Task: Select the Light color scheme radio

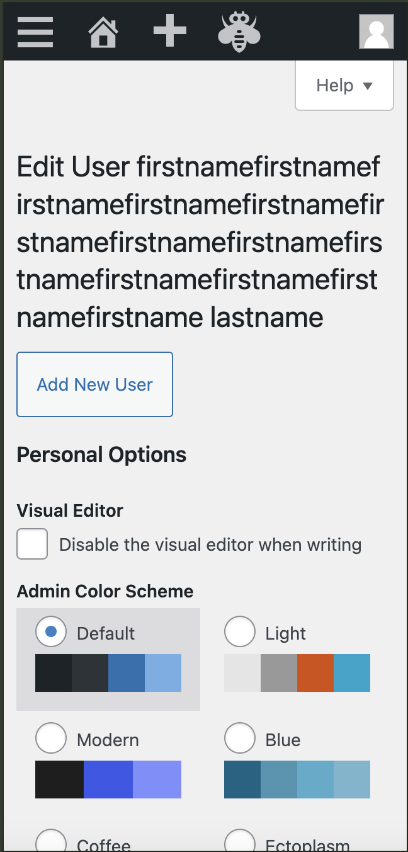Action: click(x=240, y=631)
